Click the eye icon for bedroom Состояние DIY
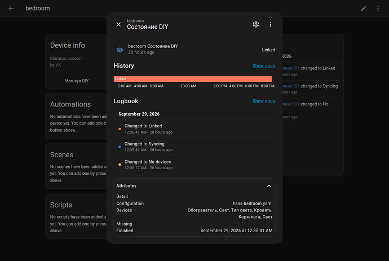The image size is (389, 261). point(120,50)
